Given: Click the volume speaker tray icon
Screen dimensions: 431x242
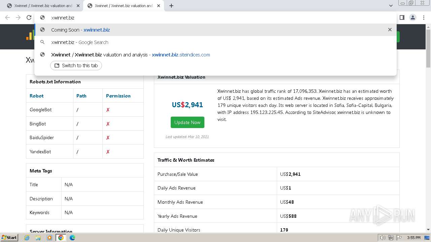Looking at the screenshot, I should (383, 238).
